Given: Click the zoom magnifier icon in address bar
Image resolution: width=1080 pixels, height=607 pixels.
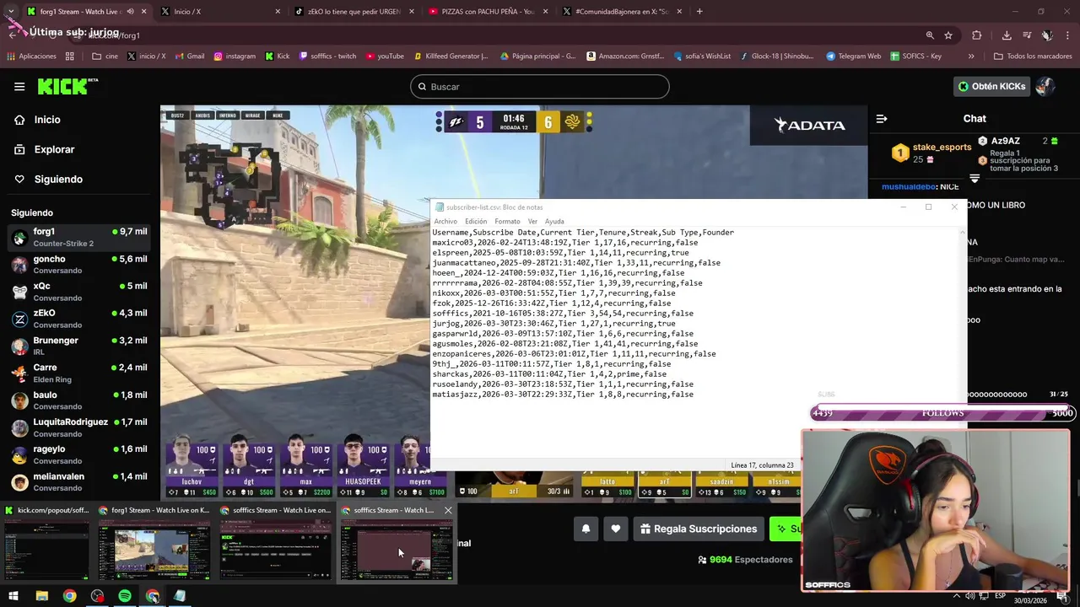Looking at the screenshot, I should tap(930, 35).
